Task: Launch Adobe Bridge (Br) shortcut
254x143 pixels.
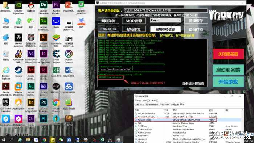Action: click(x=31, y=105)
